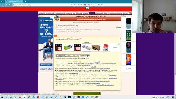Open the FAQ menu link

[127, 13]
